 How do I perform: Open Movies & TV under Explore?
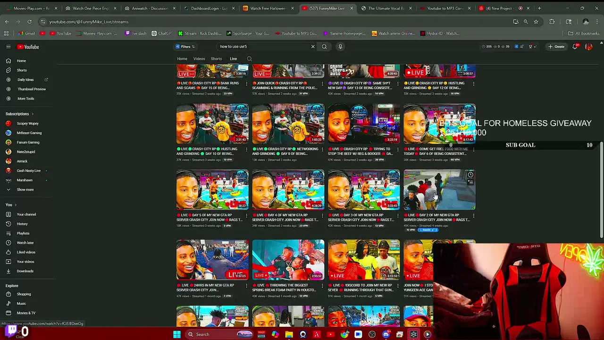click(x=26, y=313)
